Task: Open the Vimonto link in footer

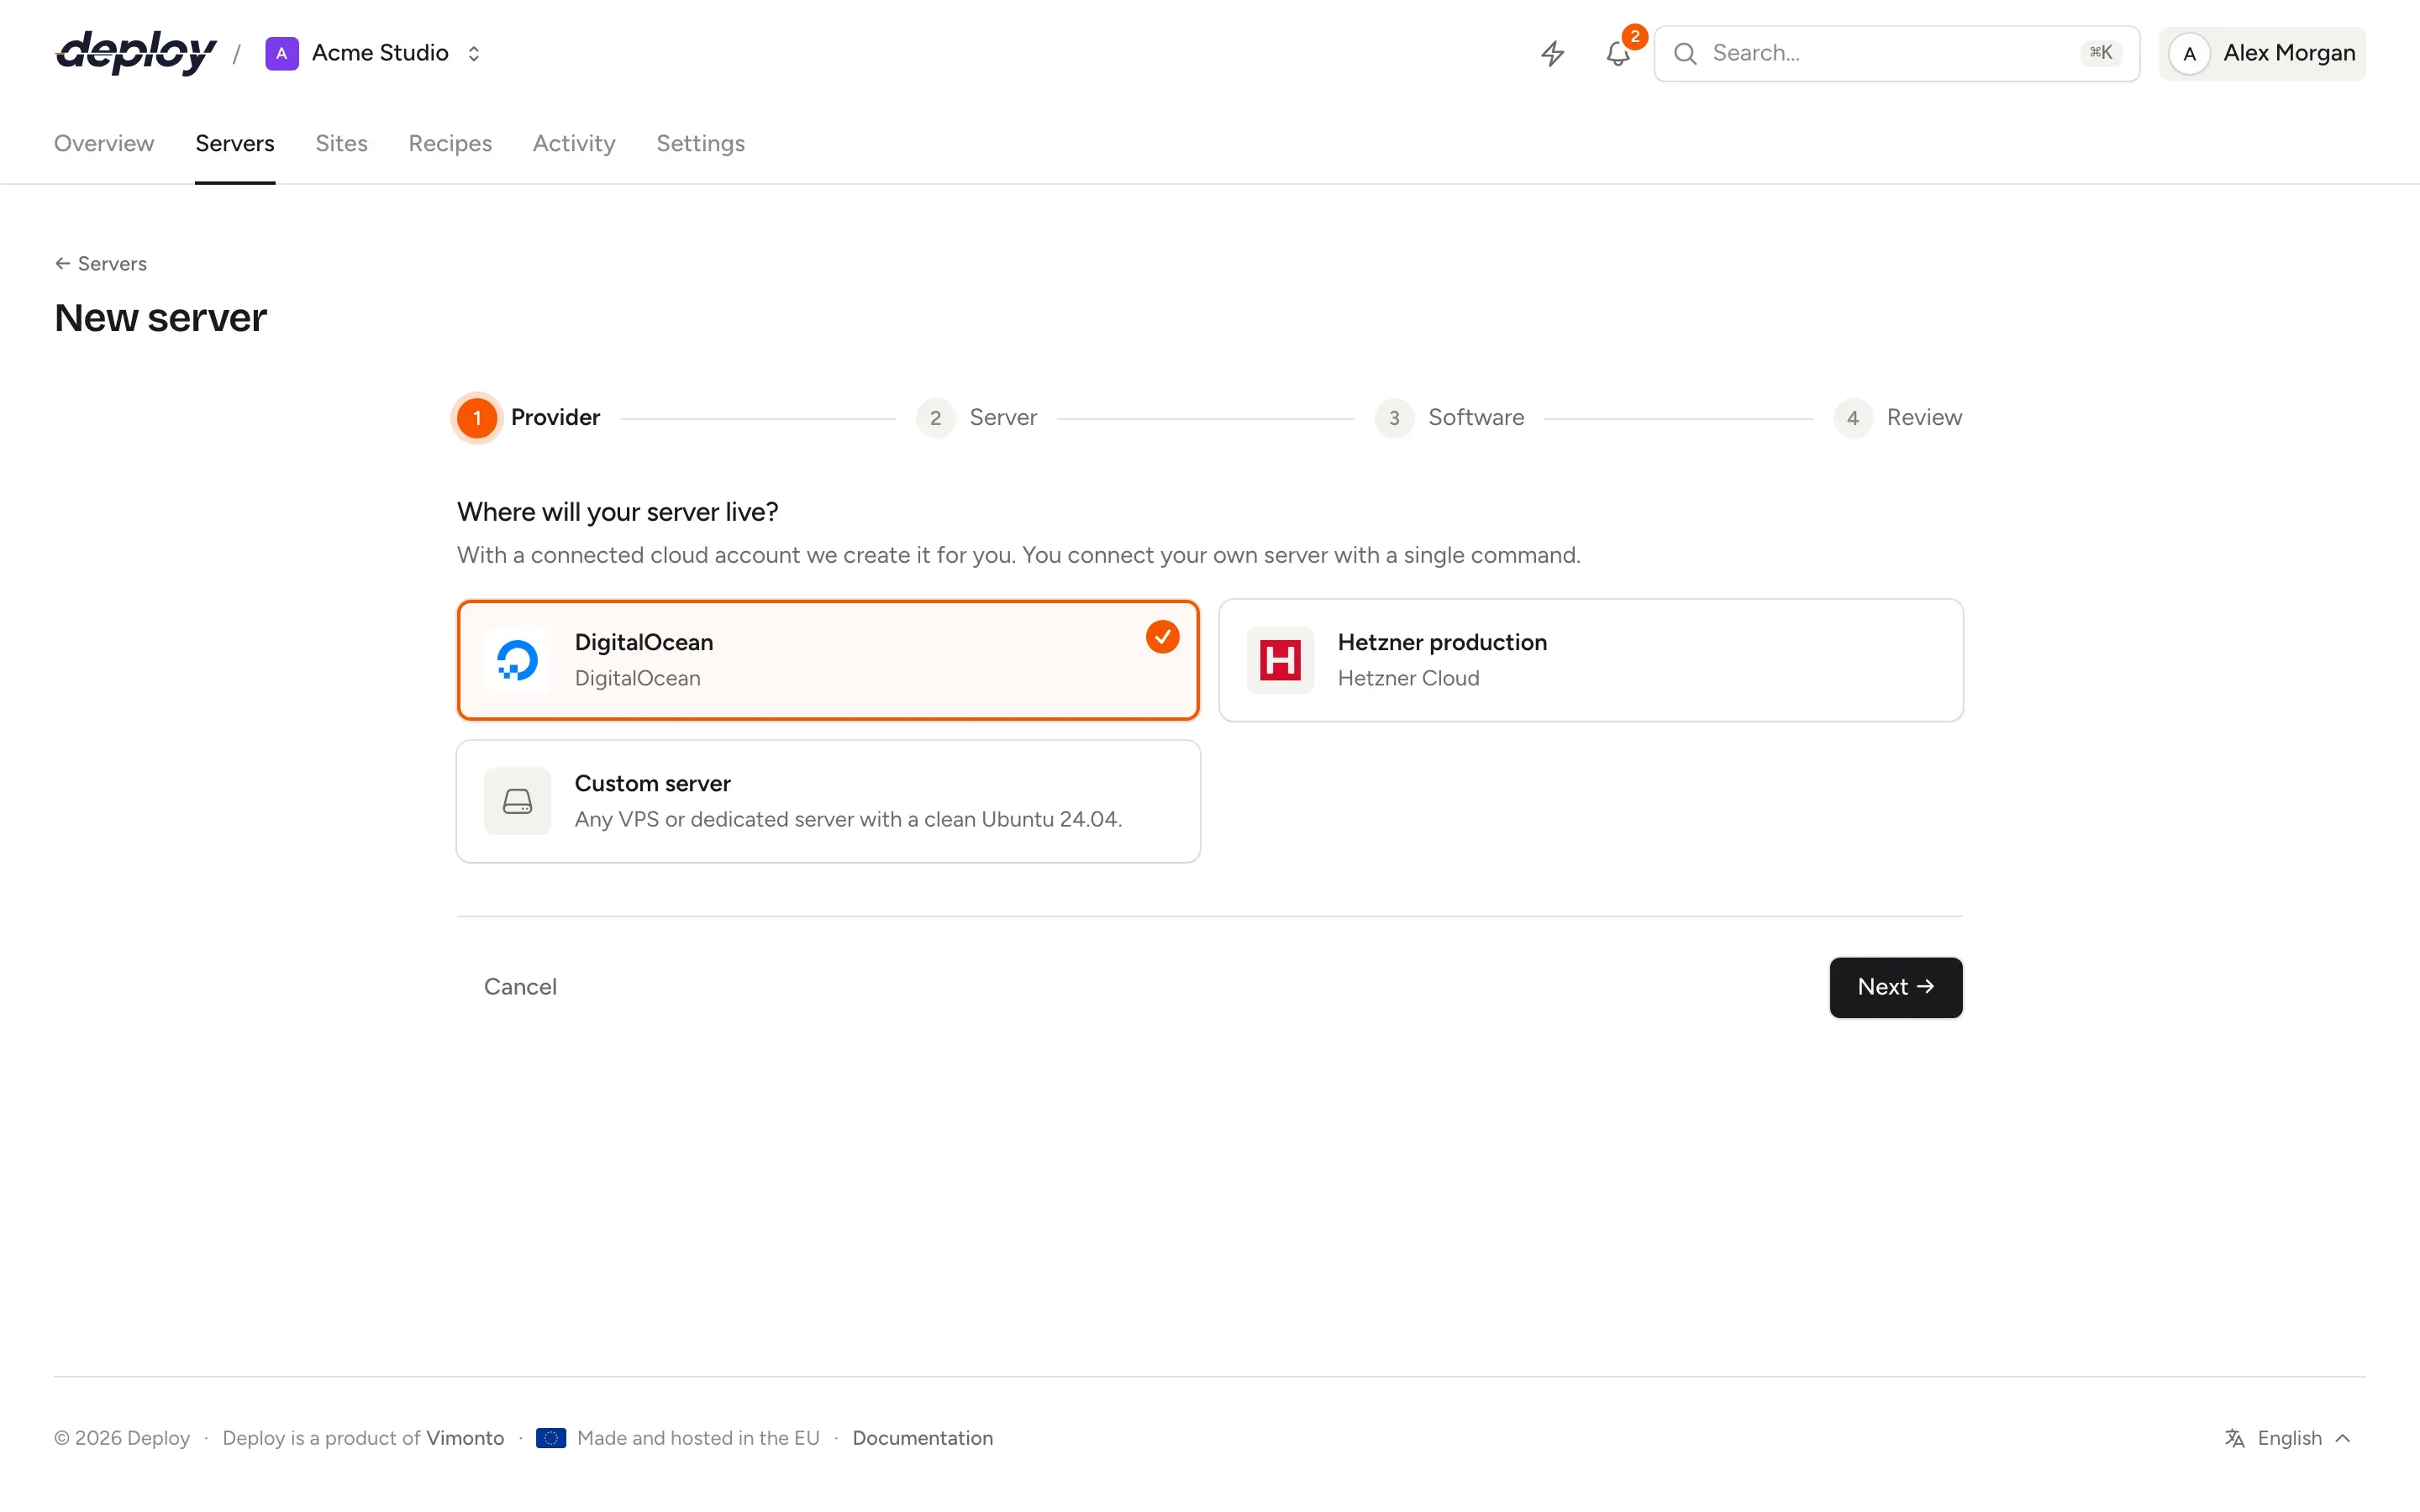Action: 465,1438
